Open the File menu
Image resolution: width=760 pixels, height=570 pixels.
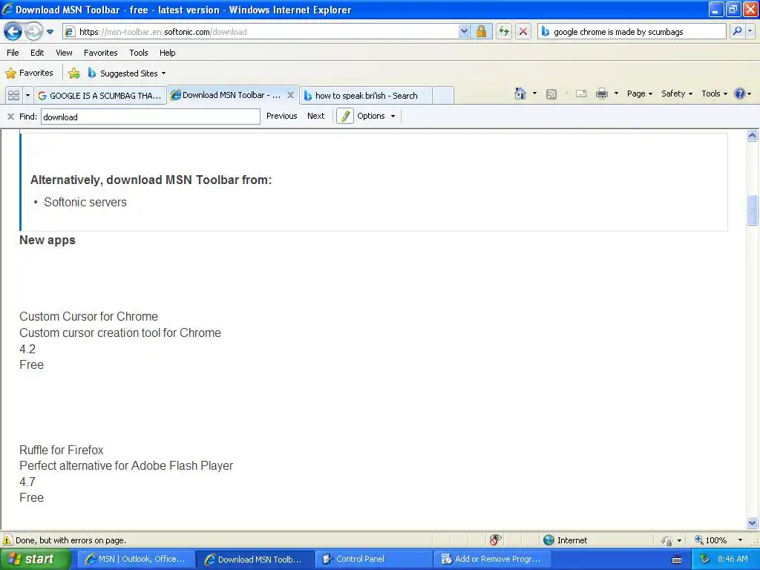tap(13, 53)
